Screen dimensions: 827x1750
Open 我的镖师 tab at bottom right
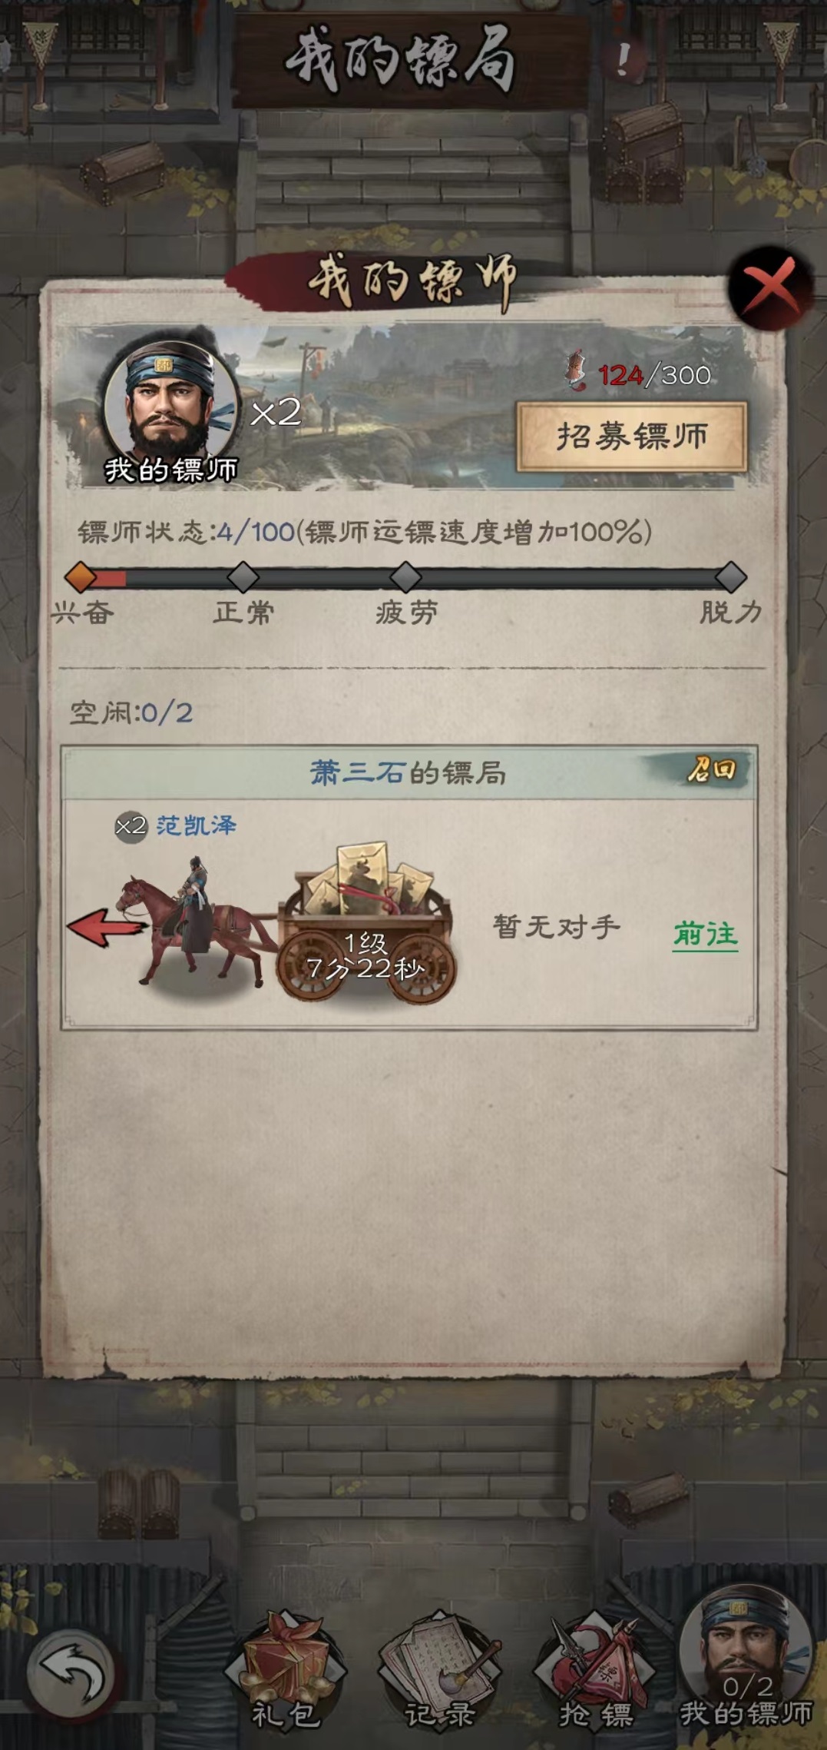point(746,1661)
